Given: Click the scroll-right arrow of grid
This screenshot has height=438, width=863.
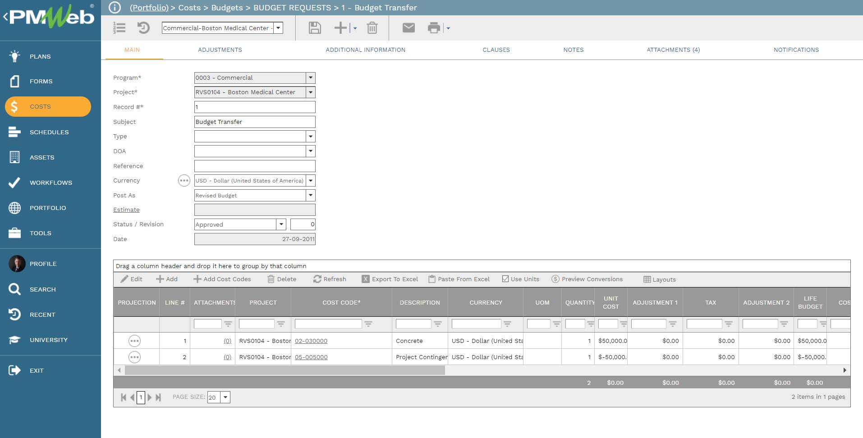Looking at the screenshot, I should coord(845,370).
